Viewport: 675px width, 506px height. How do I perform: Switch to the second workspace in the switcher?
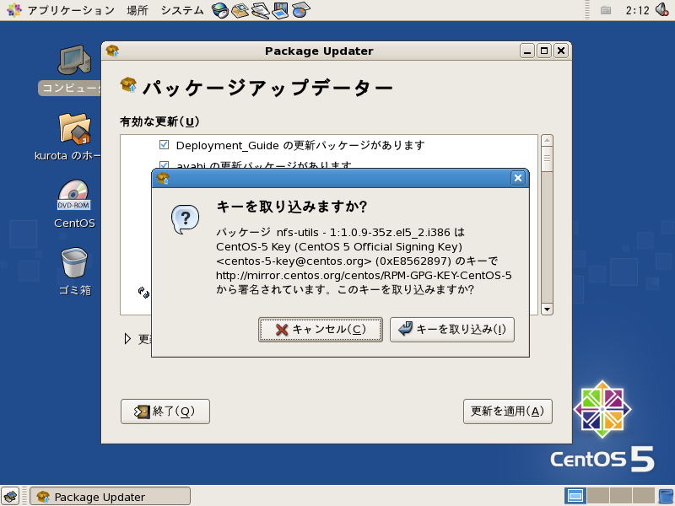click(x=598, y=496)
